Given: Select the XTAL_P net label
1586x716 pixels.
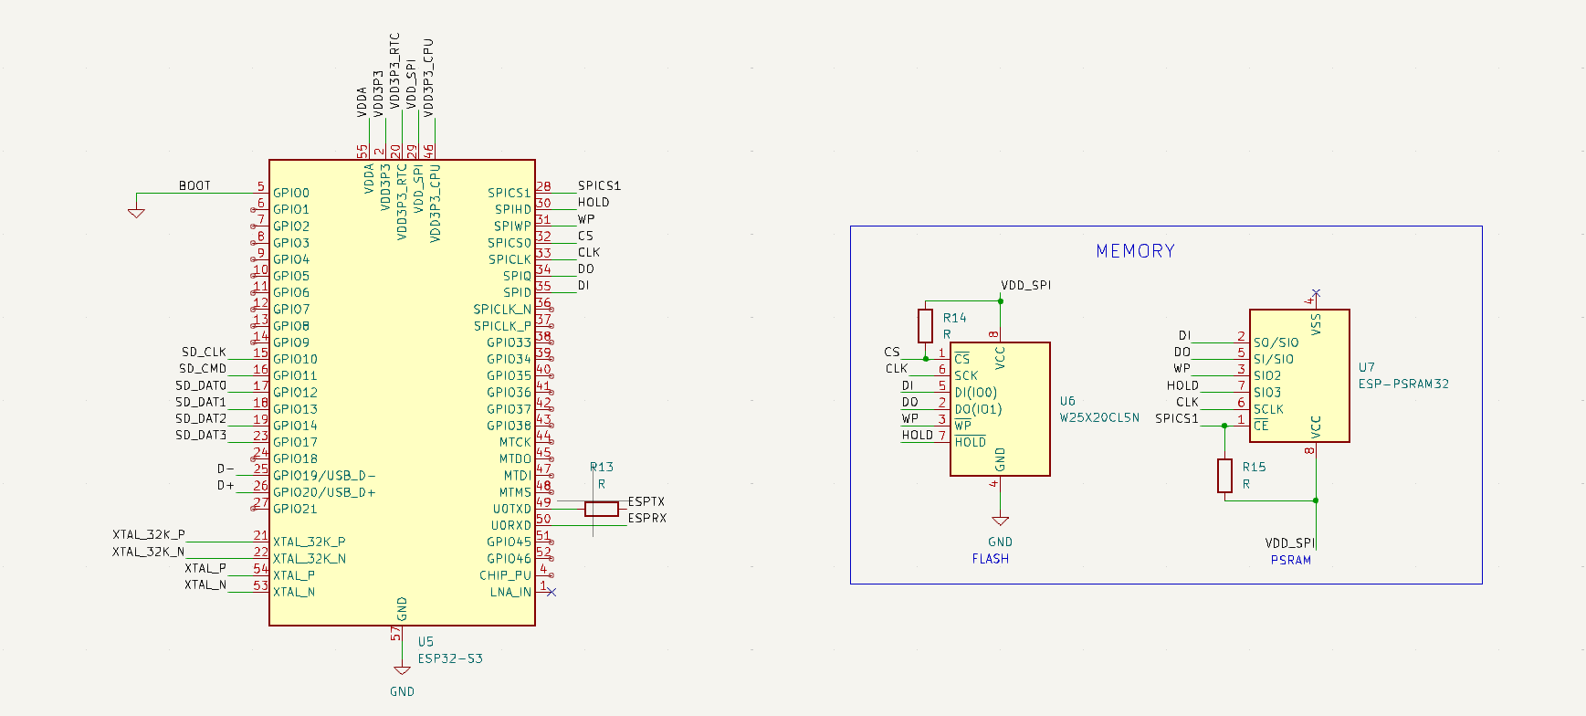Looking at the screenshot, I should [205, 568].
